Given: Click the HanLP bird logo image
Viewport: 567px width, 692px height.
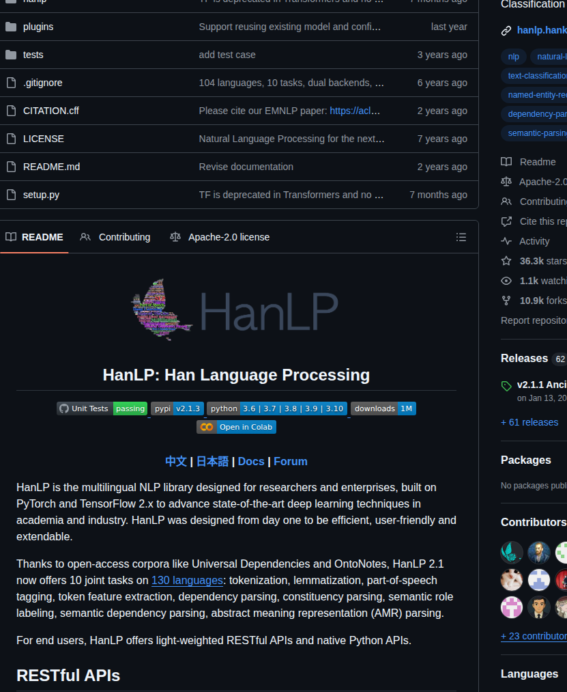Looking at the screenshot, I should pos(162,310).
